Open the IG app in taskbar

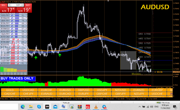(88, 107)
